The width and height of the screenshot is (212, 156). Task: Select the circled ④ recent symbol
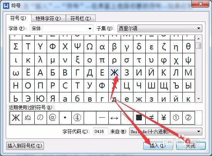77,118
